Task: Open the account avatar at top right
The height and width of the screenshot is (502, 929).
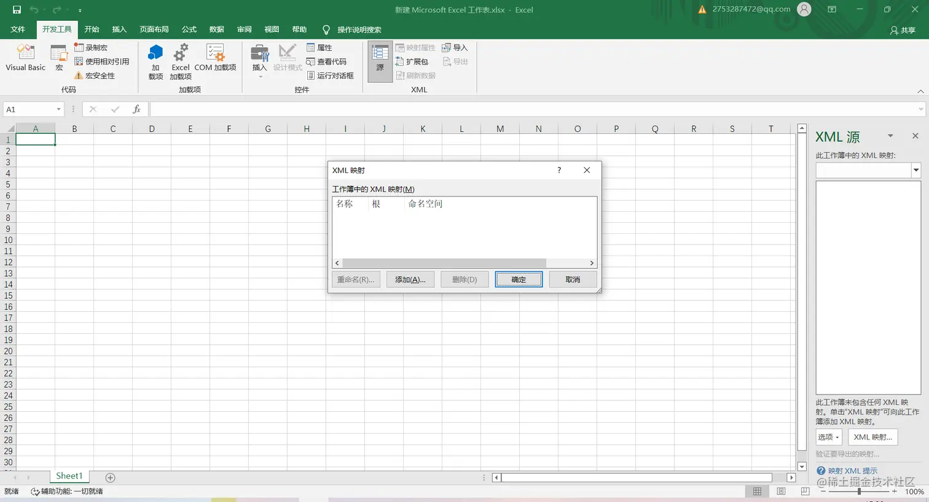Action: click(x=804, y=9)
